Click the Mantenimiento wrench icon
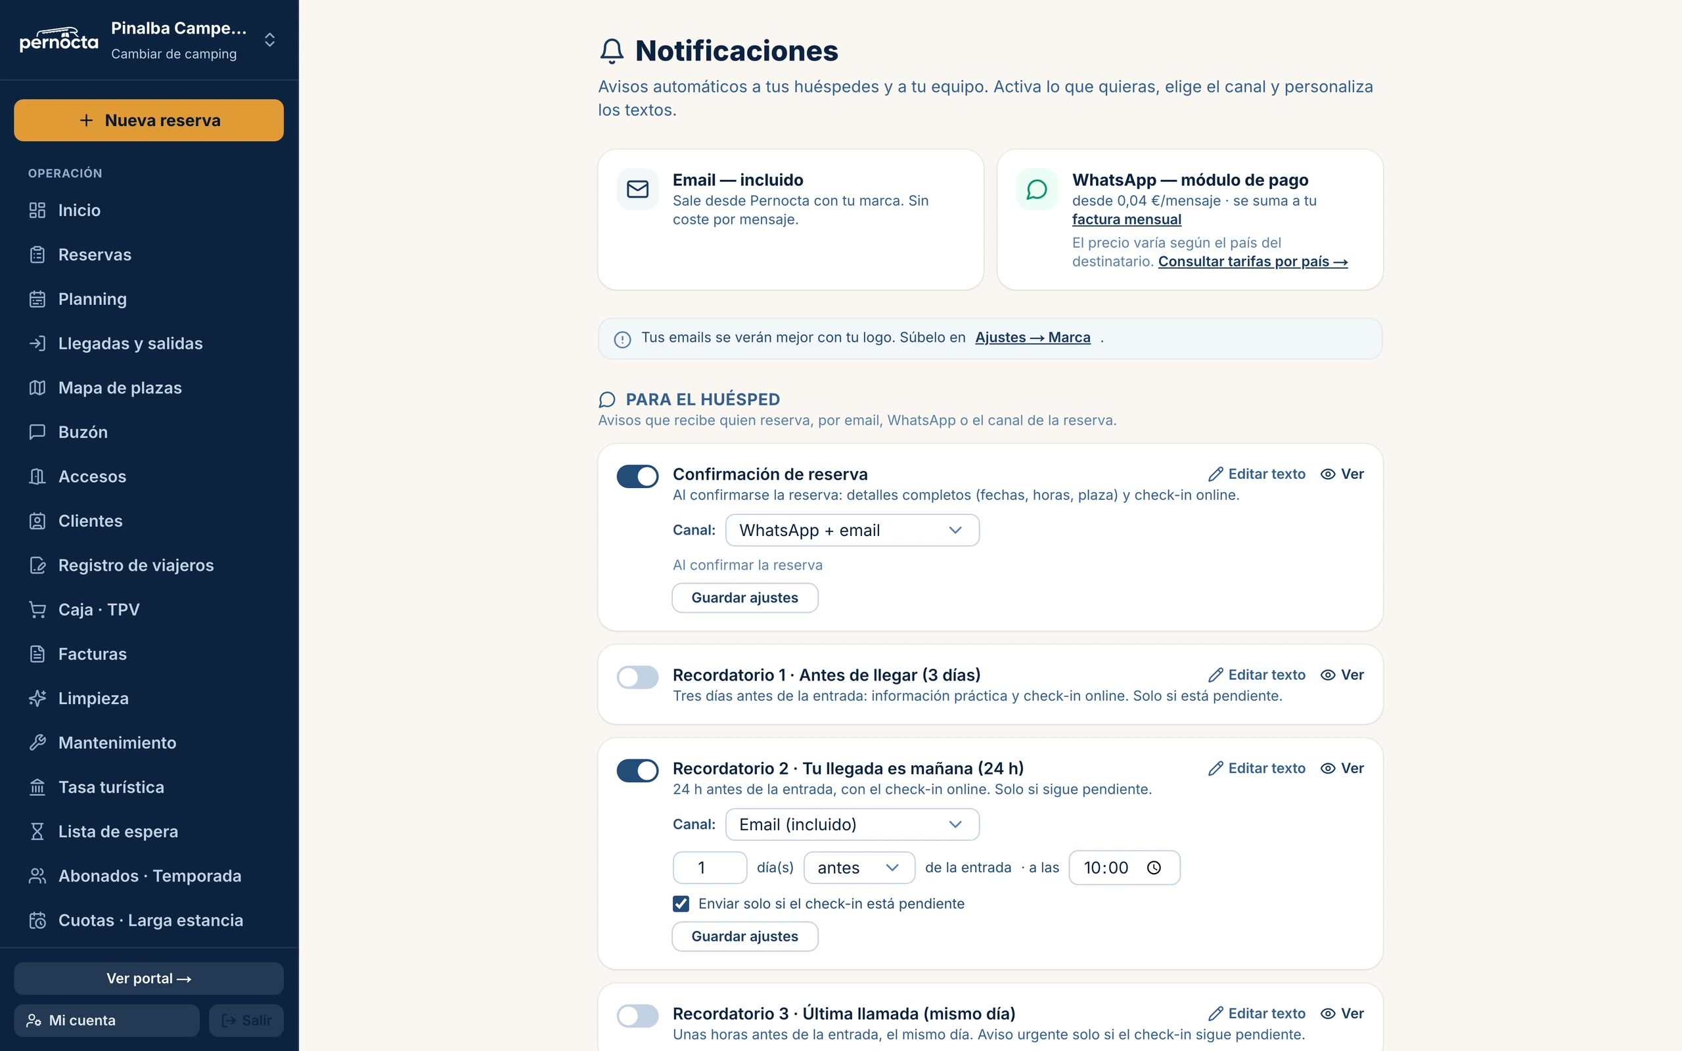The image size is (1682, 1051). tap(37, 742)
